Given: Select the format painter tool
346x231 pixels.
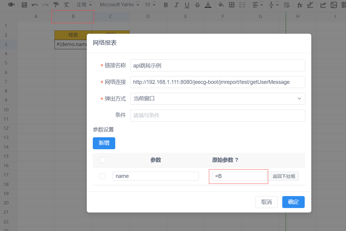Looking at the screenshot, I should tap(56, 5).
